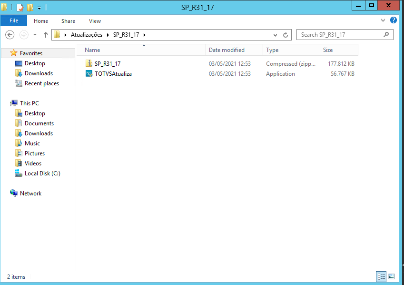Open Downloads under Favorites
The image size is (404, 285).
click(39, 73)
